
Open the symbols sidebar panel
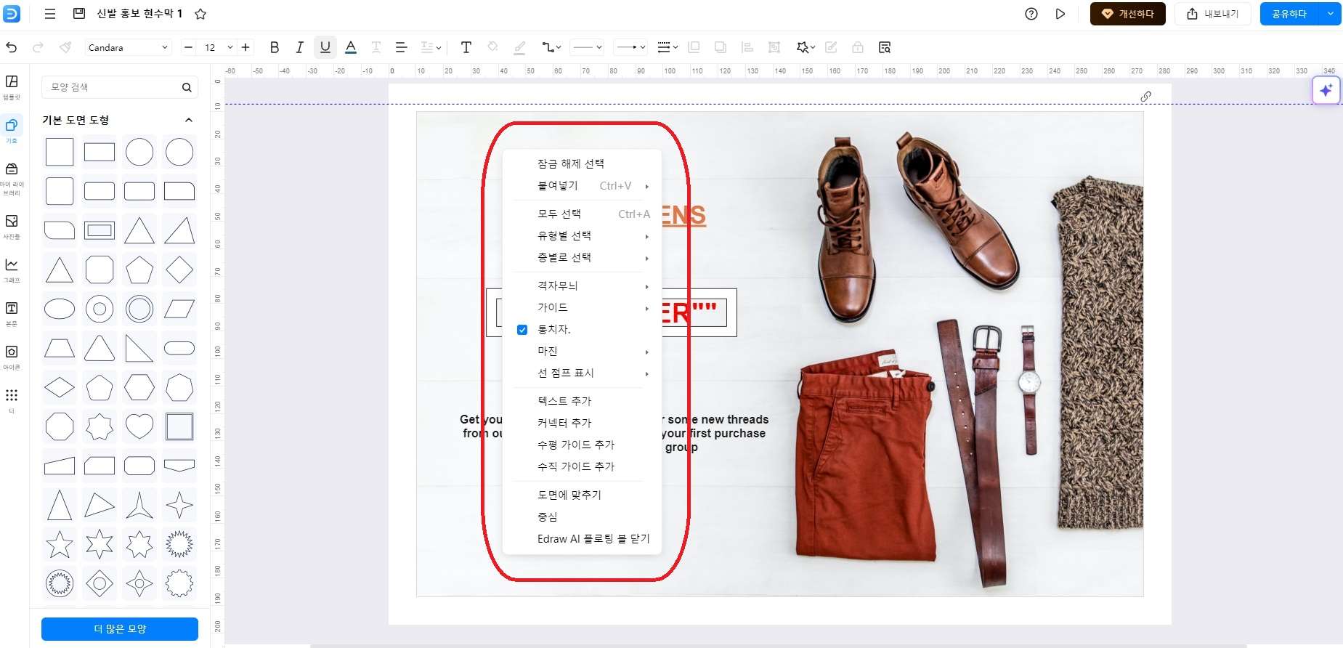tap(12, 130)
